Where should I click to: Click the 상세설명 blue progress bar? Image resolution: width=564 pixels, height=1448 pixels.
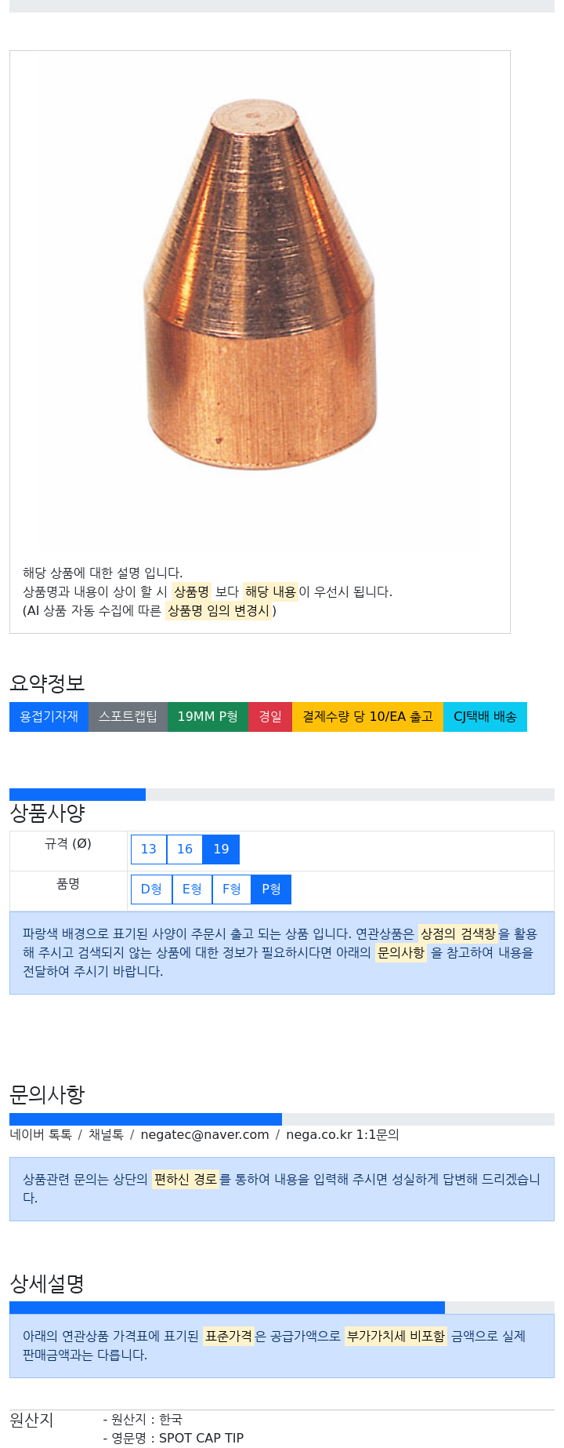227,1308
